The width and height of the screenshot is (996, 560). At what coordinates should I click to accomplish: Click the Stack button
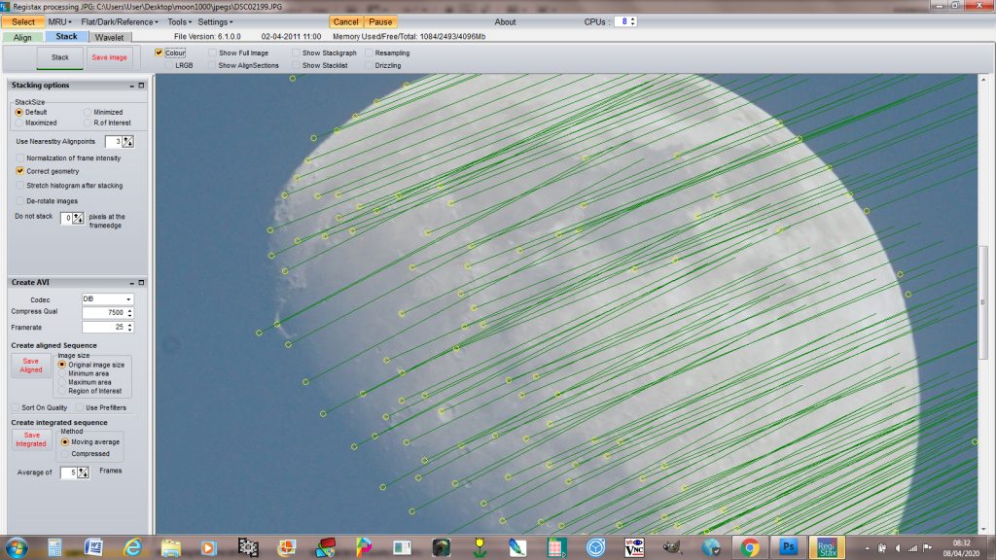[x=59, y=57]
